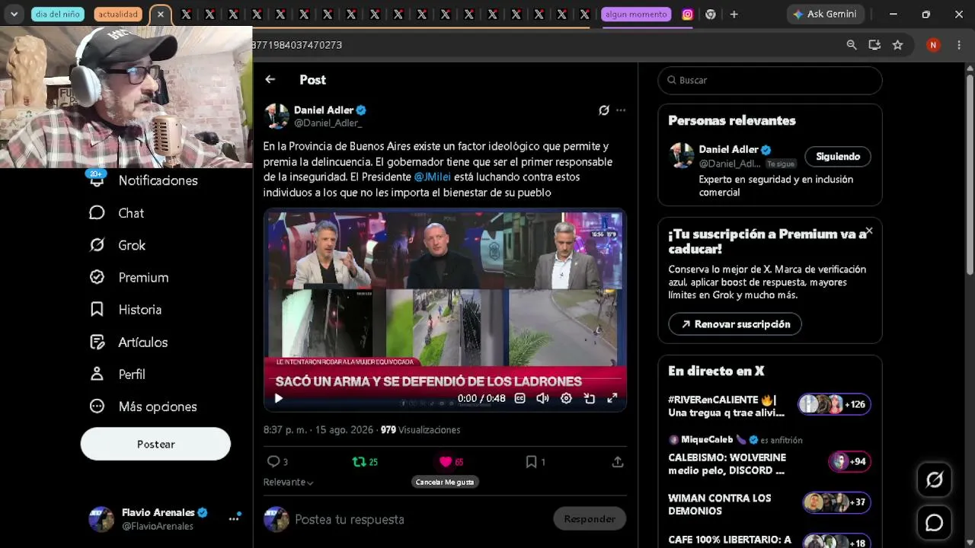The width and height of the screenshot is (975, 548).
Task: Open Daniel Adler profile avatar in post
Action: (276, 116)
